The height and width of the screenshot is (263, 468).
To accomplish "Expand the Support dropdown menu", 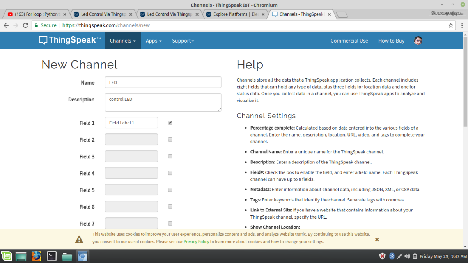I will pyautogui.click(x=183, y=41).
